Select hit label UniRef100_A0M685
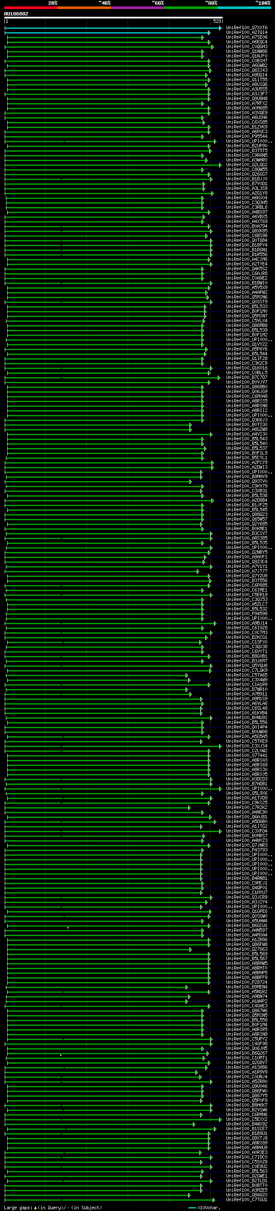Image resolution: width=275 pixels, height=1211 pixels. pyautogui.click(x=247, y=108)
